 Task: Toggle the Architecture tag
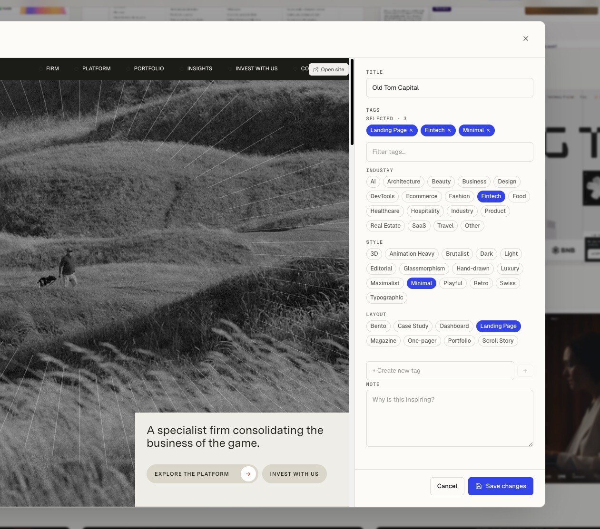point(403,182)
